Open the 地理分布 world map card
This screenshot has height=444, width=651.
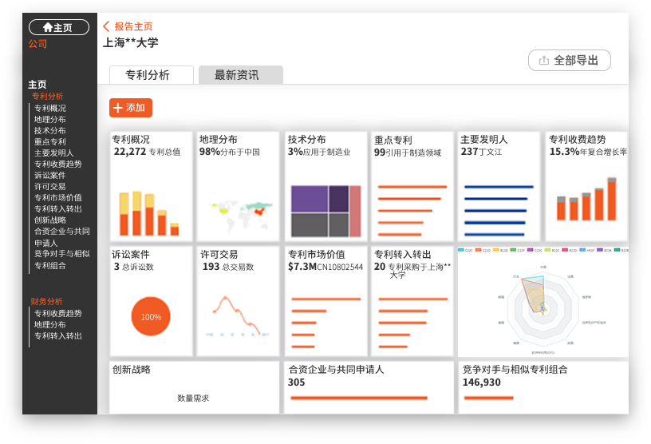coord(238,208)
